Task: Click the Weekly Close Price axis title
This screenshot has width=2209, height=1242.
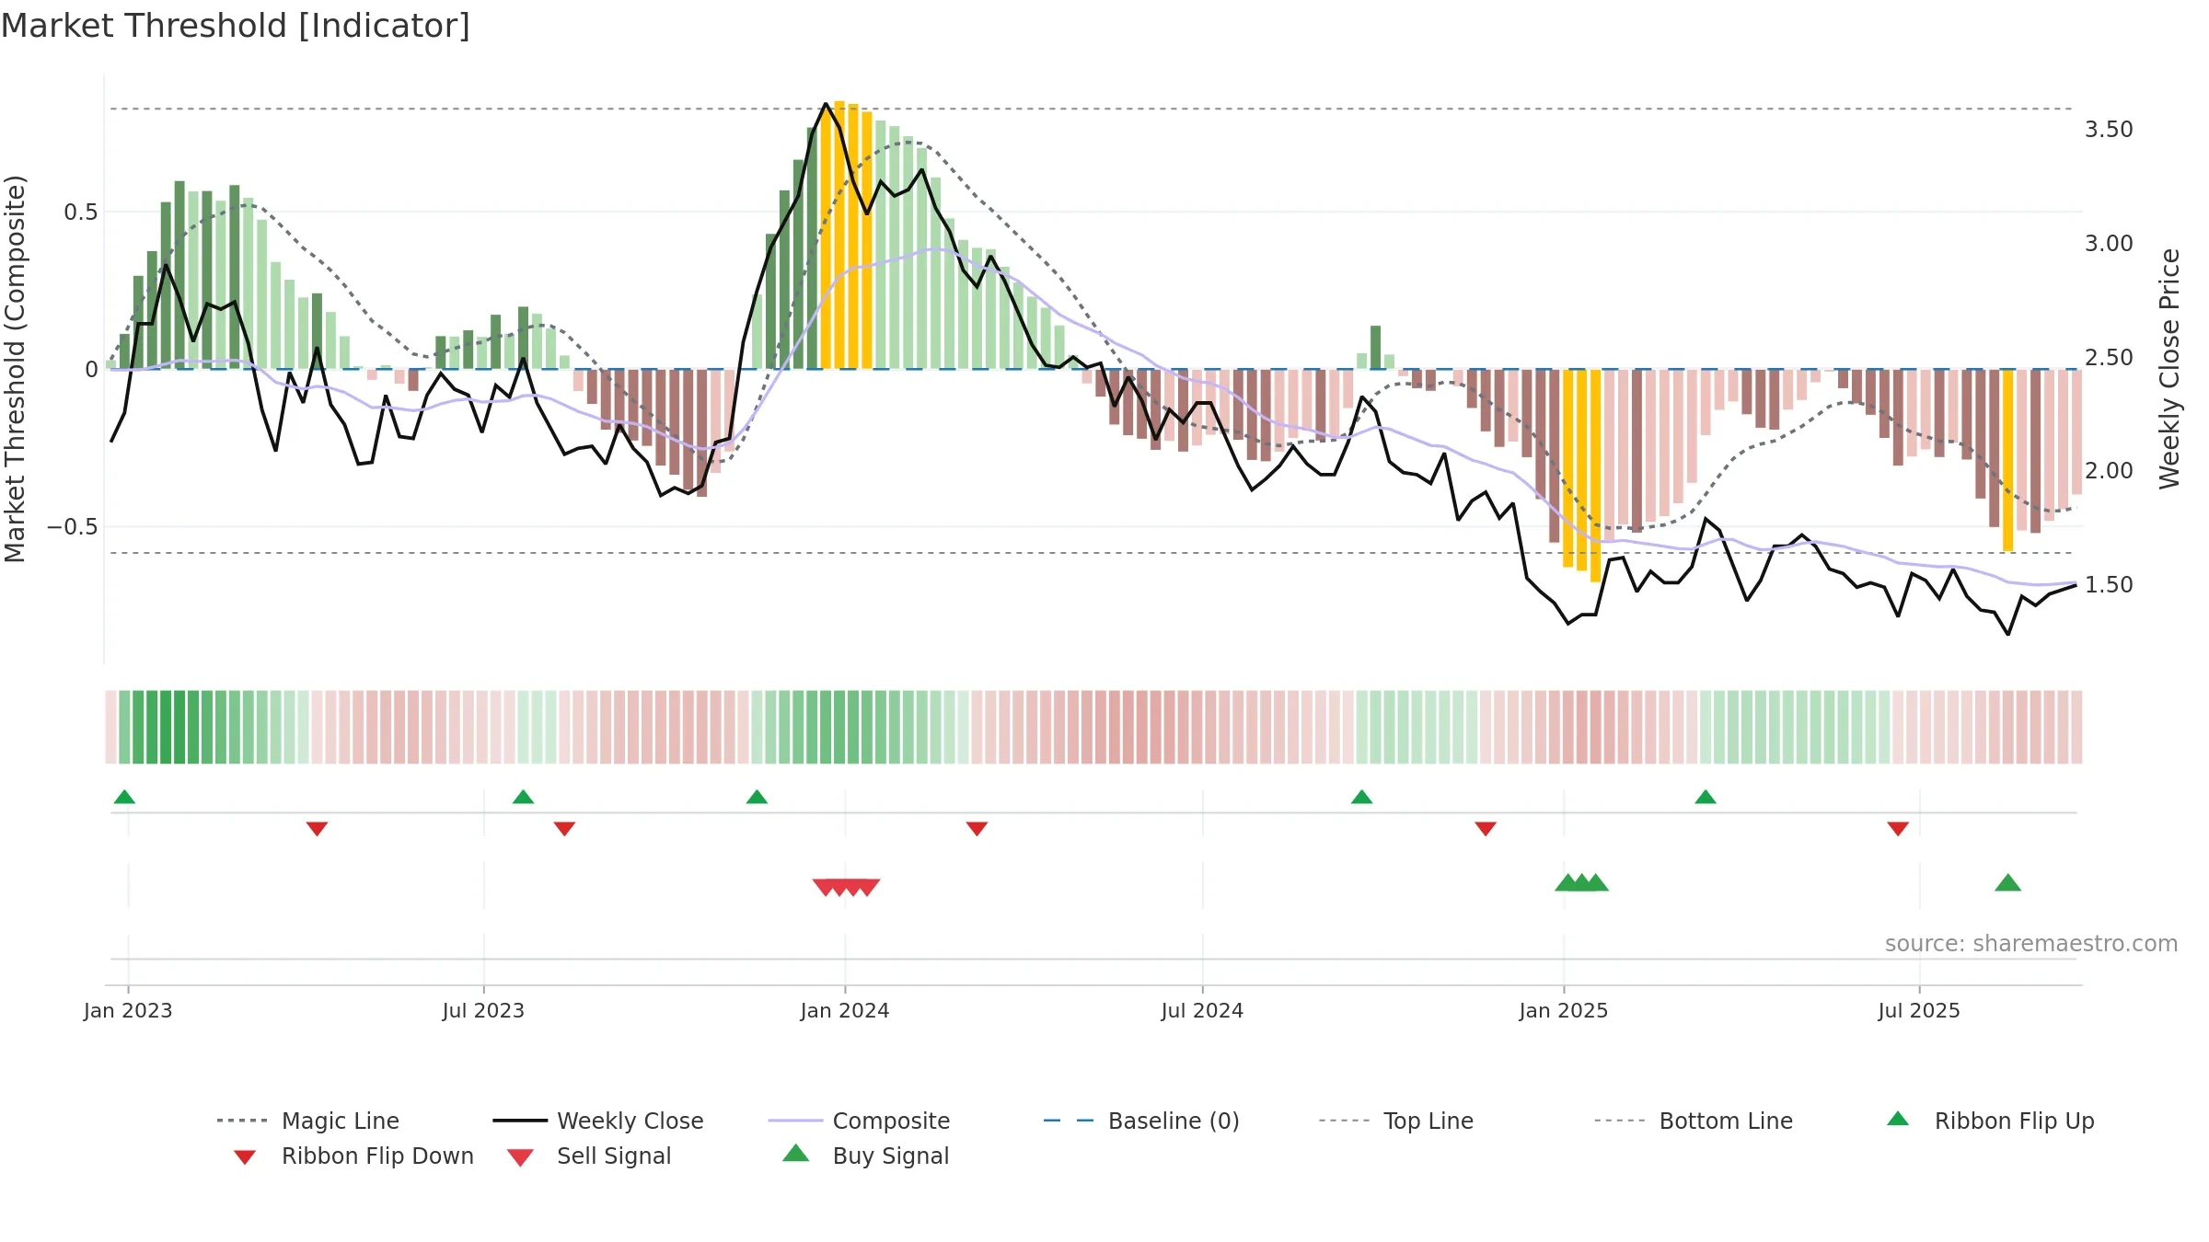Action: pyautogui.click(x=2169, y=368)
